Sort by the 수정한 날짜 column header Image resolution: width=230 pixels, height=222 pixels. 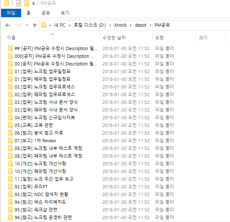click(114, 38)
